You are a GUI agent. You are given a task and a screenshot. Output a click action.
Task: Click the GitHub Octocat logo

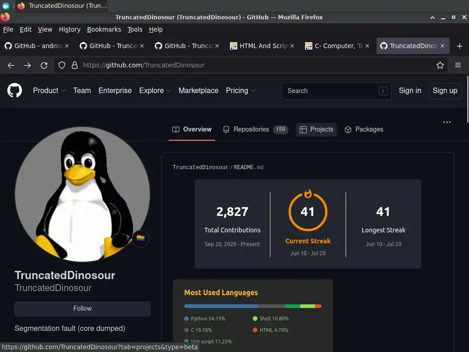pos(14,90)
